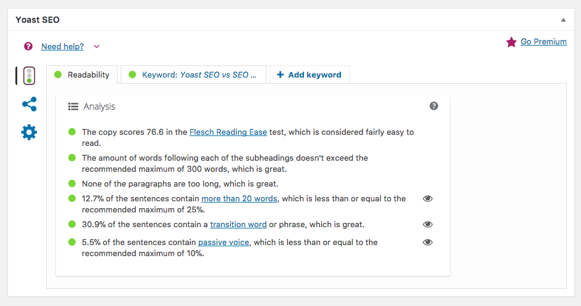Open the passive voice link
Viewport: 581px width, 306px height.
click(223, 243)
